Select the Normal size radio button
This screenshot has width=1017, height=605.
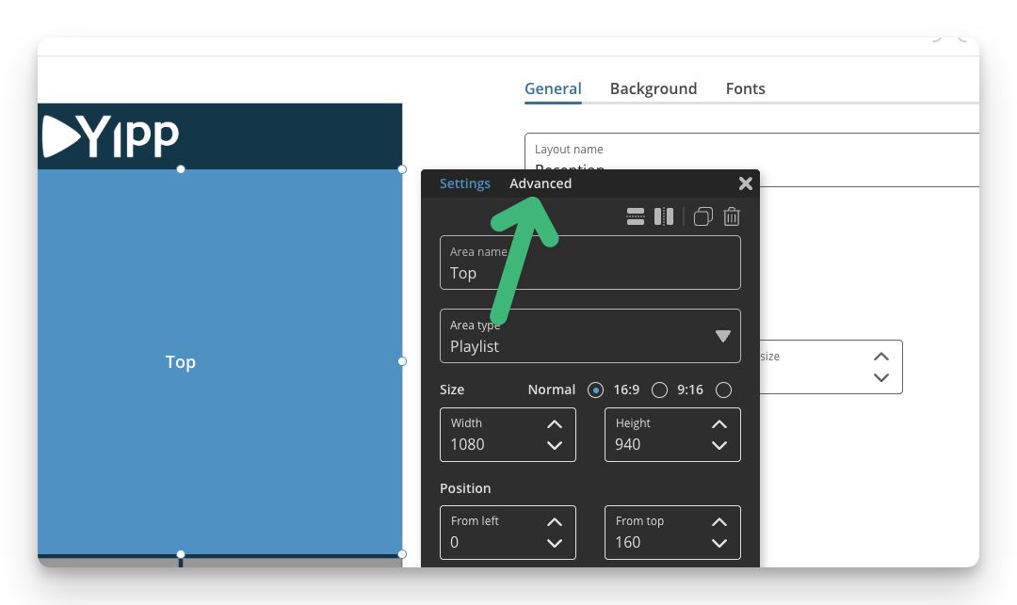595,390
